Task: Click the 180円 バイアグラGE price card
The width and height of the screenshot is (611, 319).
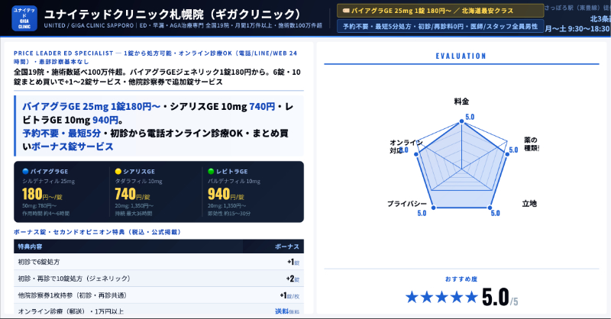Action: 63,192
